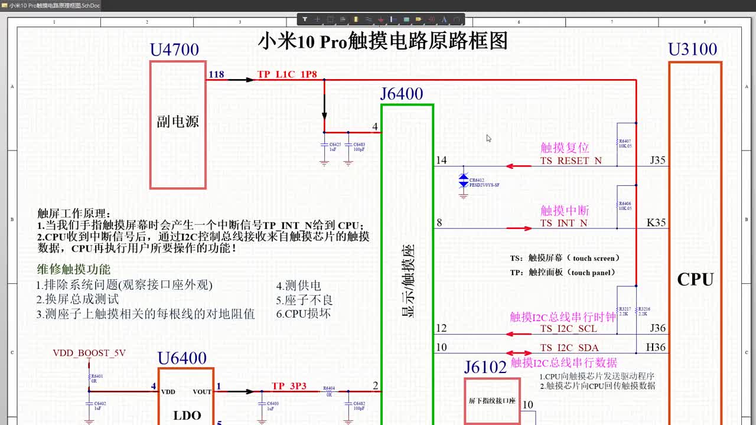Click the 副电源 block

point(178,125)
